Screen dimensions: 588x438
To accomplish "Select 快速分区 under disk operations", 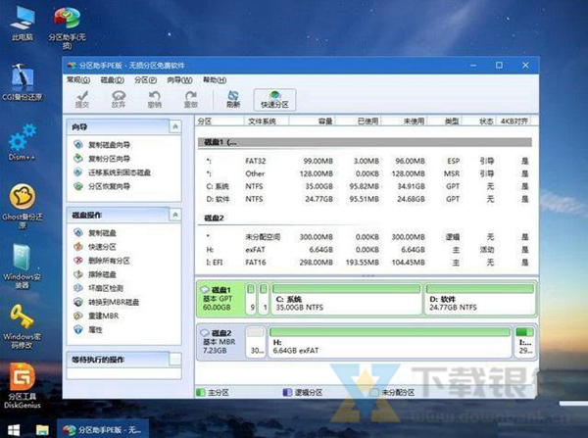I will pyautogui.click(x=95, y=247).
